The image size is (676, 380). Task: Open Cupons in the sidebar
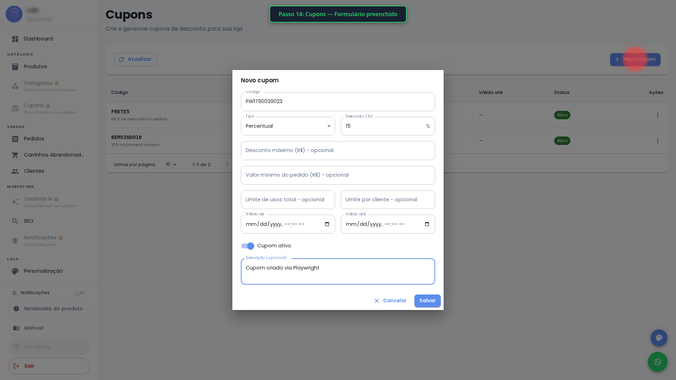[x=49, y=108]
